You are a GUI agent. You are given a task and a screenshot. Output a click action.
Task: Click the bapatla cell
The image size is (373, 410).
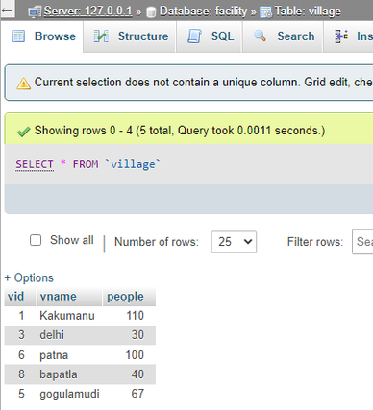pyautogui.click(x=59, y=374)
